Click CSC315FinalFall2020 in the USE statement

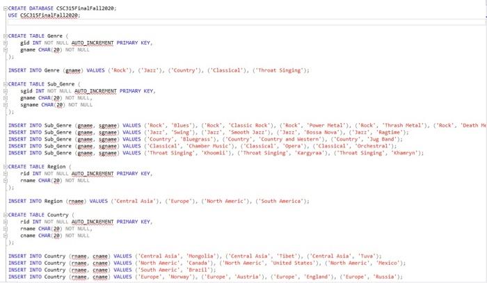click(49, 15)
